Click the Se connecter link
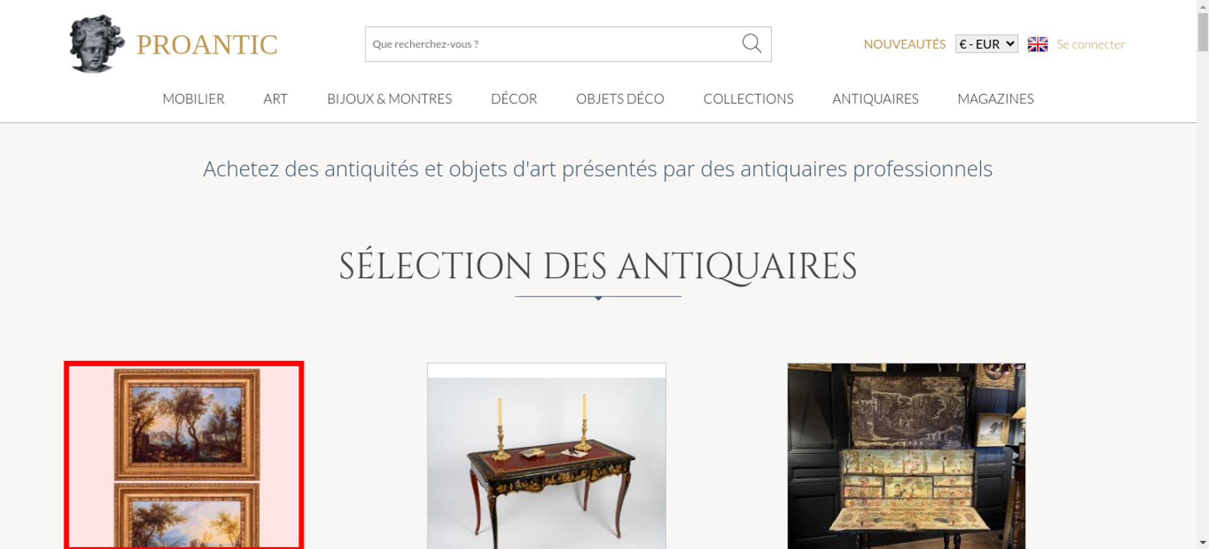 tap(1091, 44)
